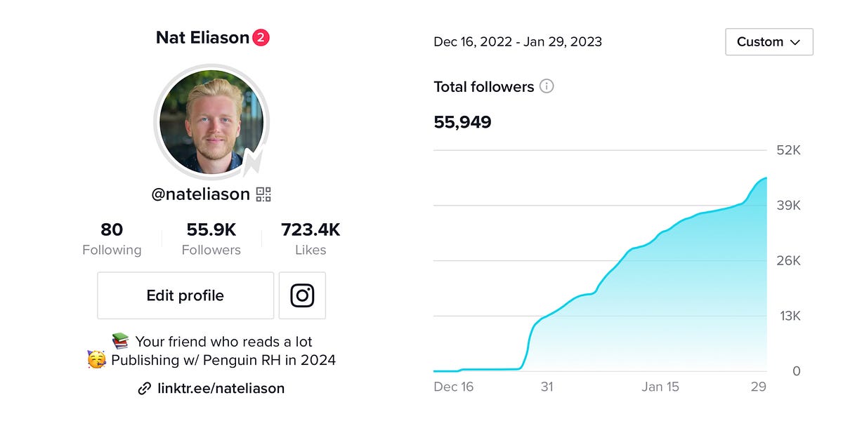Click the date range Dec 16 - Jan 29
Screen dimensions: 843x421
(x=517, y=41)
